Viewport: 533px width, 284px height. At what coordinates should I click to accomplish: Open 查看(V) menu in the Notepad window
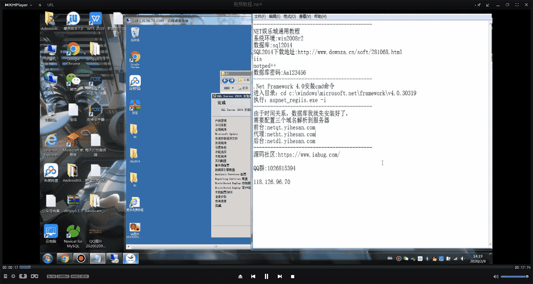coord(305,16)
